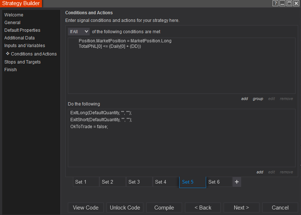
Task: Open Default Properties in sidebar
Action: pyautogui.click(x=22, y=30)
